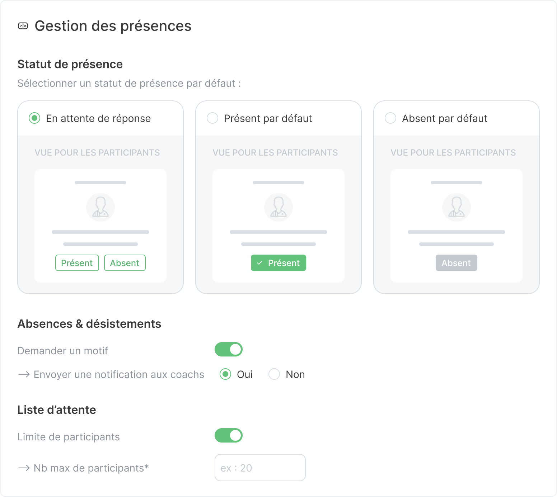The height and width of the screenshot is (497, 557).
Task: Disable the Demander un motif toggle
Action: 229,349
